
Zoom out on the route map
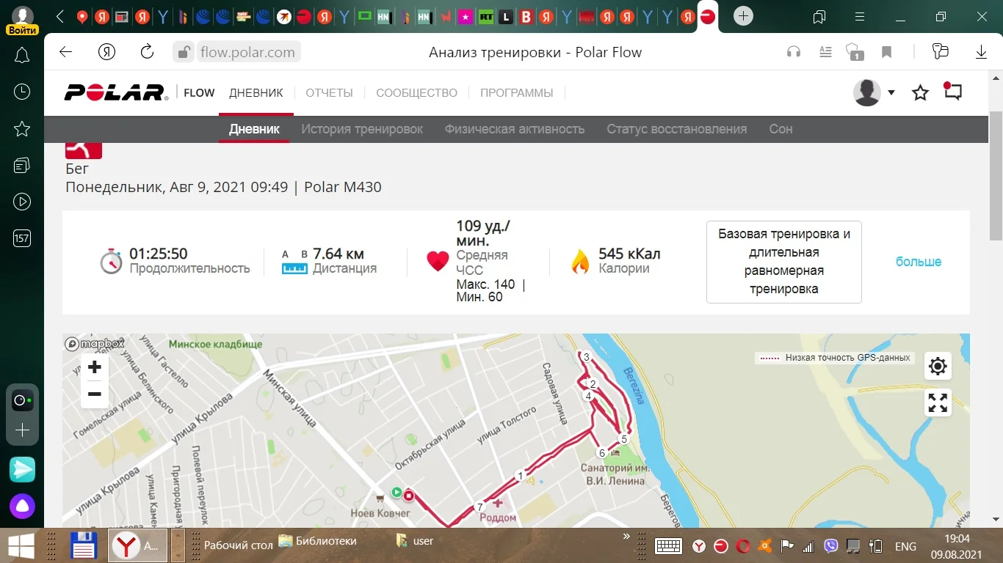point(94,394)
